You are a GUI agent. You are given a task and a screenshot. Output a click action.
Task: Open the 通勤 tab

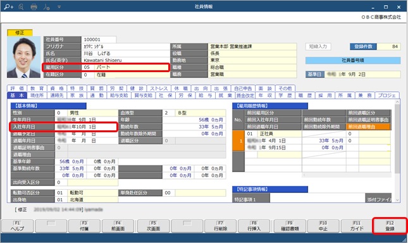96,96
